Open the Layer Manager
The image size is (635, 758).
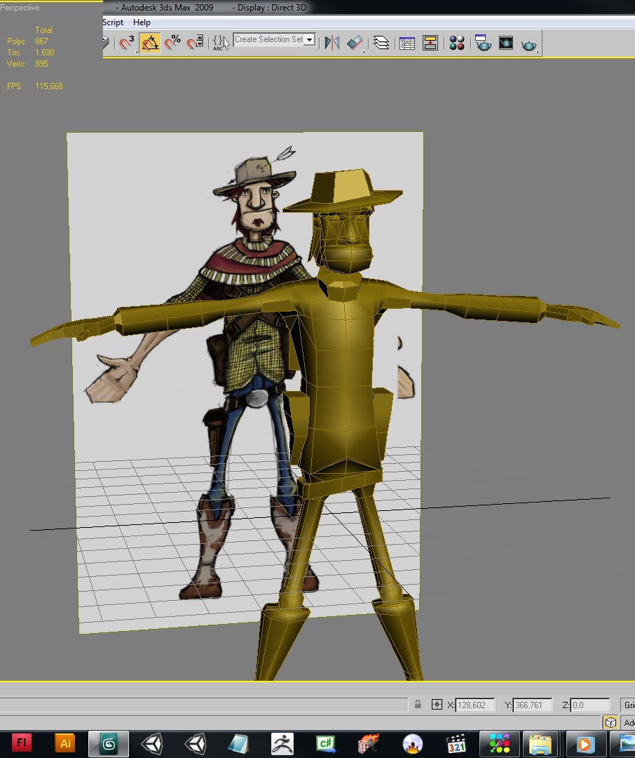click(x=381, y=43)
